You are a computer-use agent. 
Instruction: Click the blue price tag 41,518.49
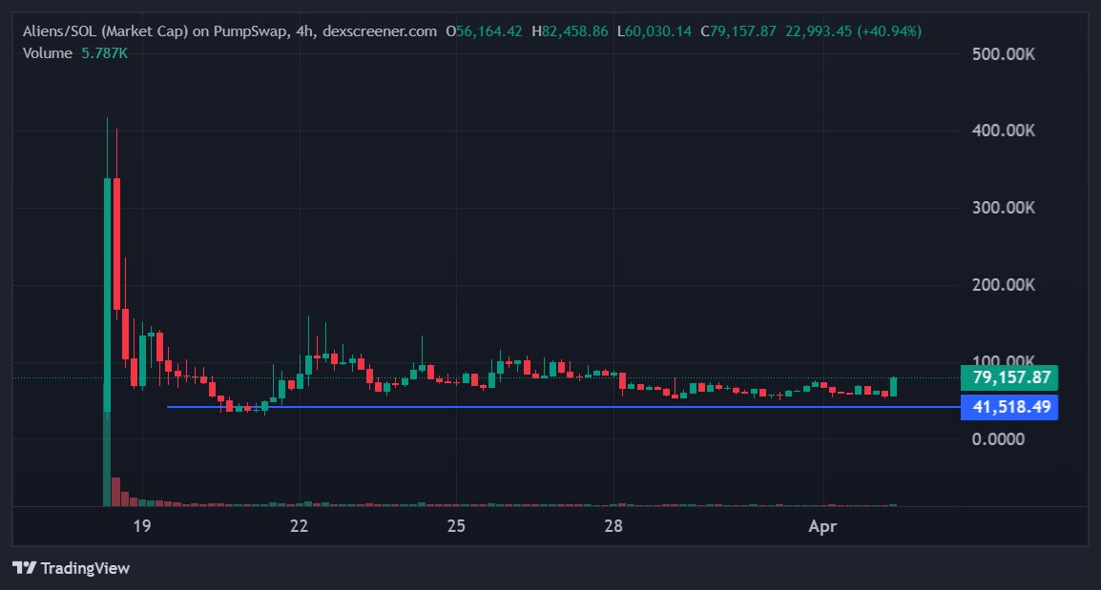1009,407
